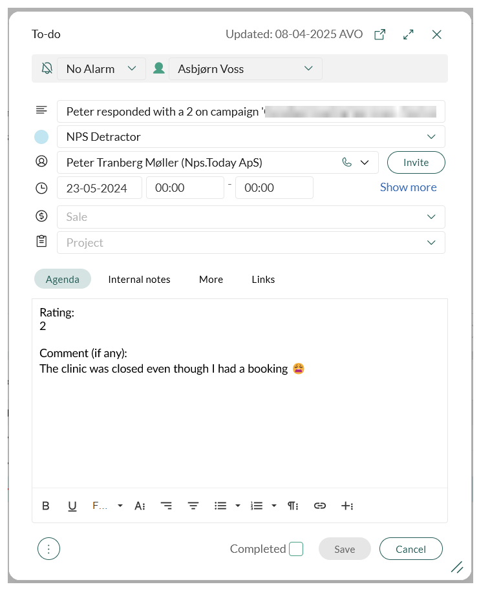Open the Links tab
479x589 pixels.
(x=263, y=279)
